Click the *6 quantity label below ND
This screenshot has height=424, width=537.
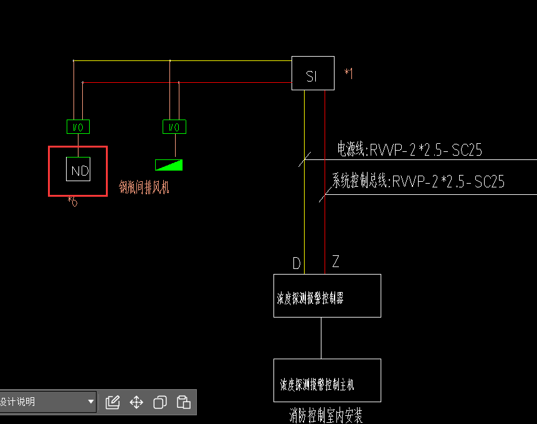(x=73, y=202)
